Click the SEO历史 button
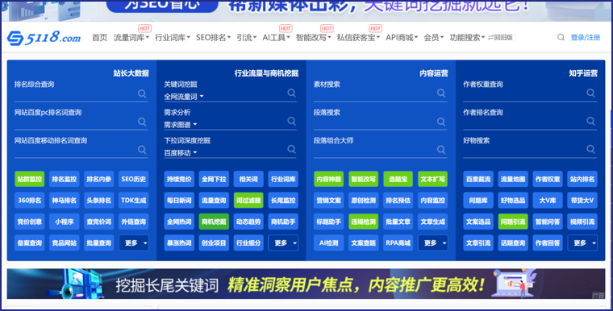613x311 pixels. [x=134, y=179]
